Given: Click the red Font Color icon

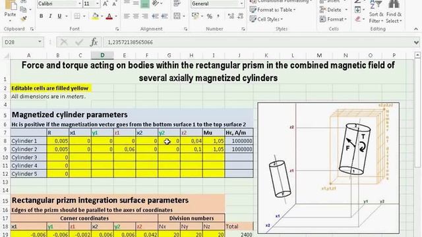Looking at the screenshot, I should 109,16.
